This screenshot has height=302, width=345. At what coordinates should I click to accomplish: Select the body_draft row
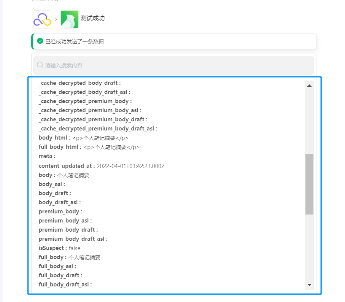click(55, 193)
